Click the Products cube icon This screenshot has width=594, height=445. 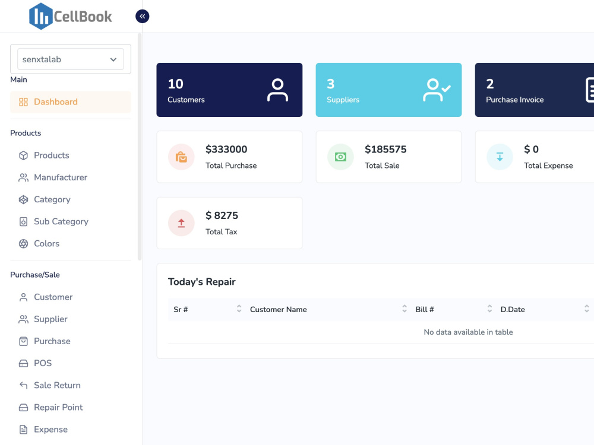click(x=24, y=155)
